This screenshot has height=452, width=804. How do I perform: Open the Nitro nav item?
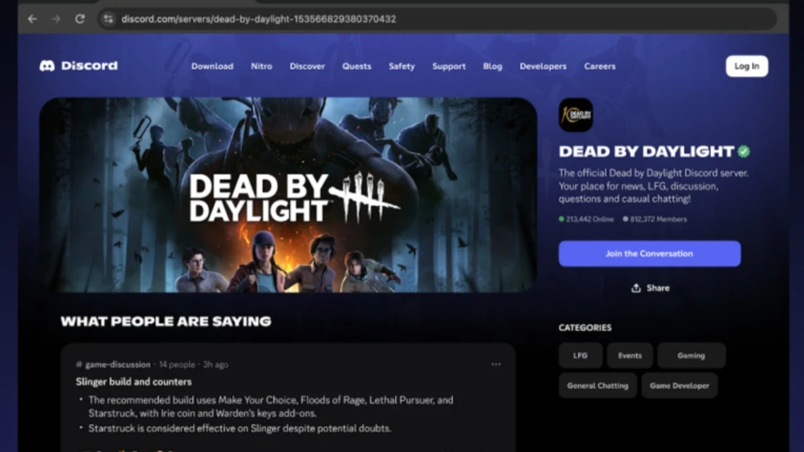coord(261,66)
